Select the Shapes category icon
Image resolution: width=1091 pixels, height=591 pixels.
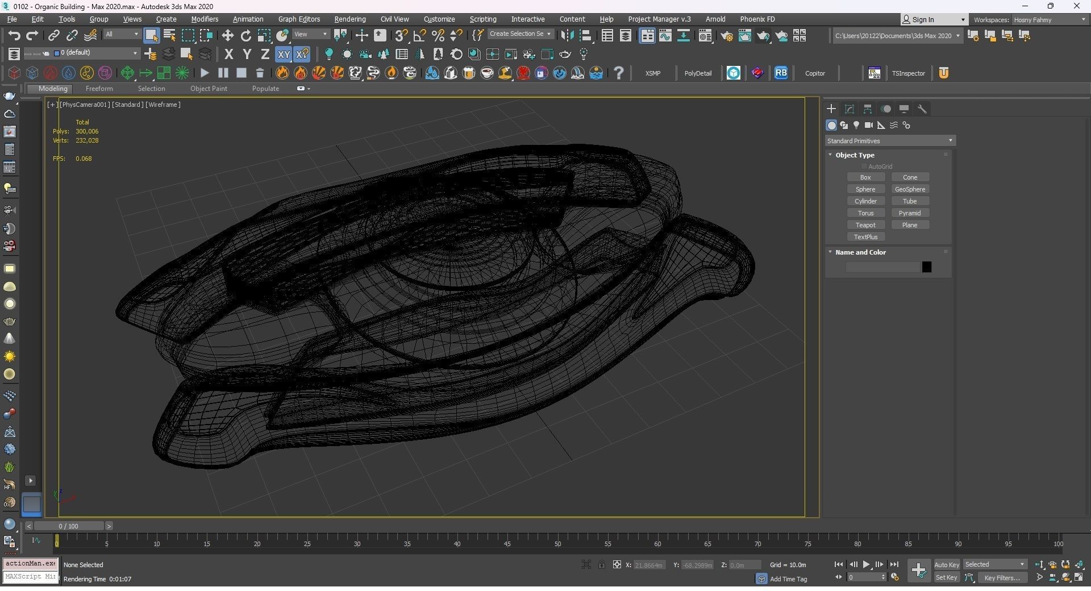tap(844, 125)
